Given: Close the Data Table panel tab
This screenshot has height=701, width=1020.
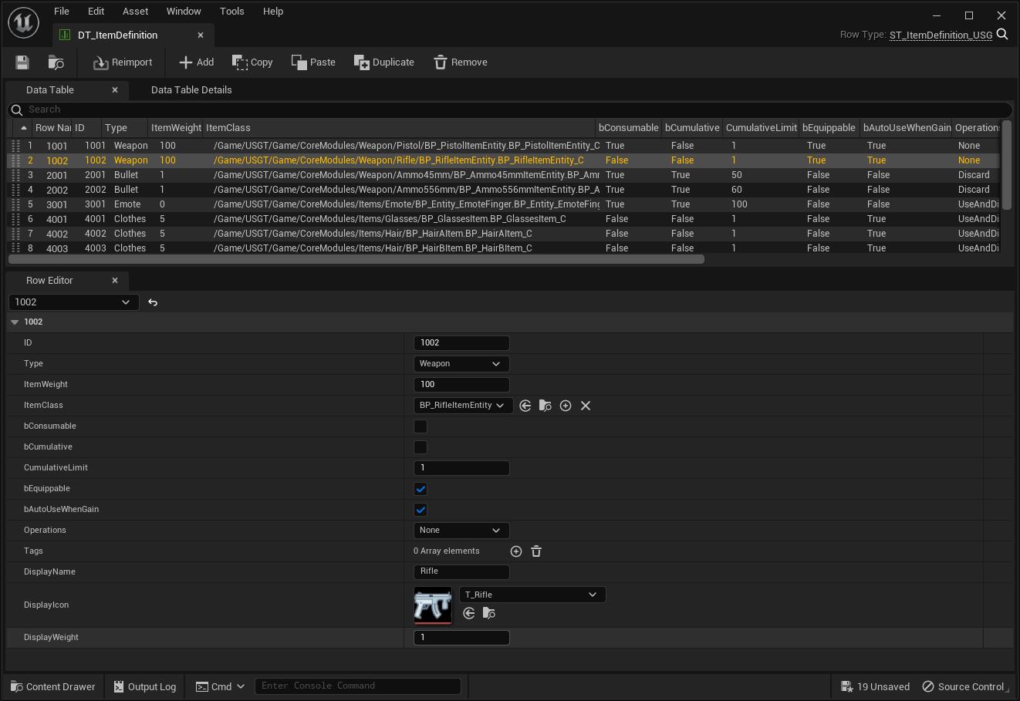Looking at the screenshot, I should 115,90.
